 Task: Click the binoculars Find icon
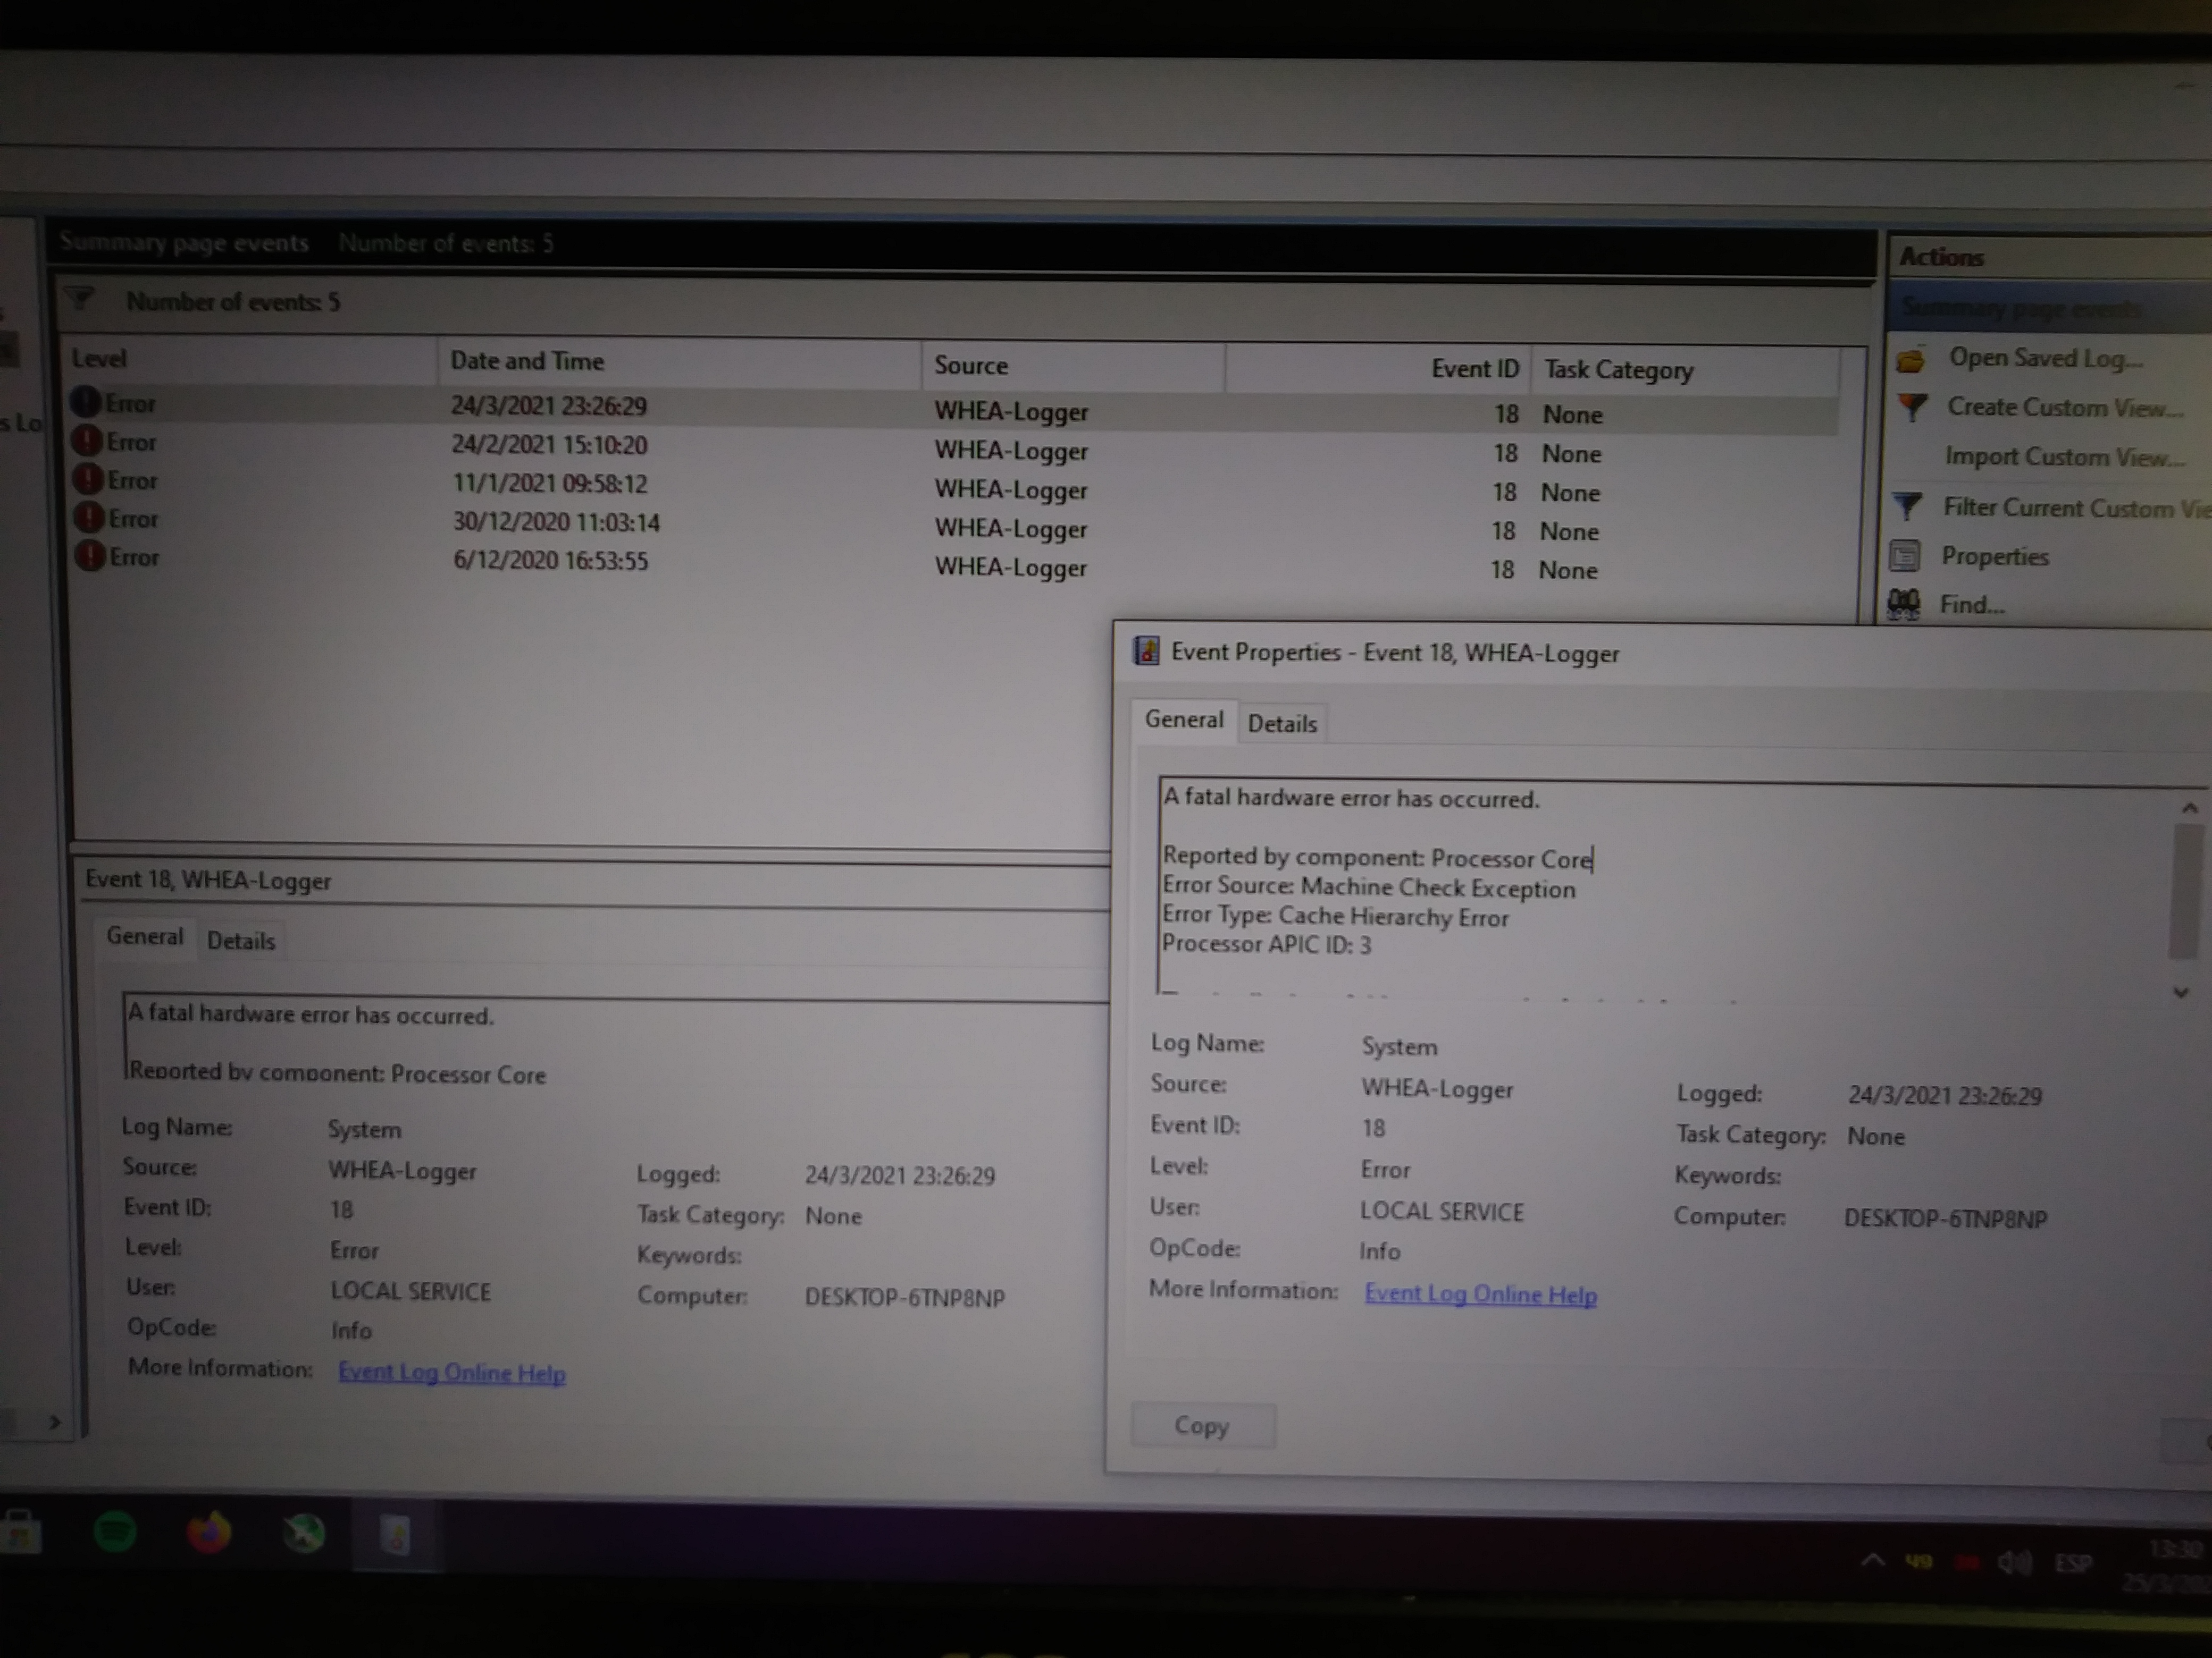(1903, 604)
